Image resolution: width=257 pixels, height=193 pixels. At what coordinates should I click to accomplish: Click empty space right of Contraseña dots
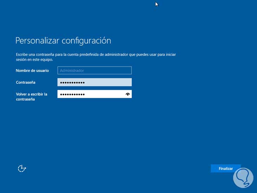[x=109, y=82]
